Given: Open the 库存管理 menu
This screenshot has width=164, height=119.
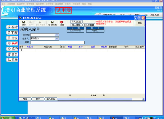Looking at the screenshot, I should click(59, 4).
